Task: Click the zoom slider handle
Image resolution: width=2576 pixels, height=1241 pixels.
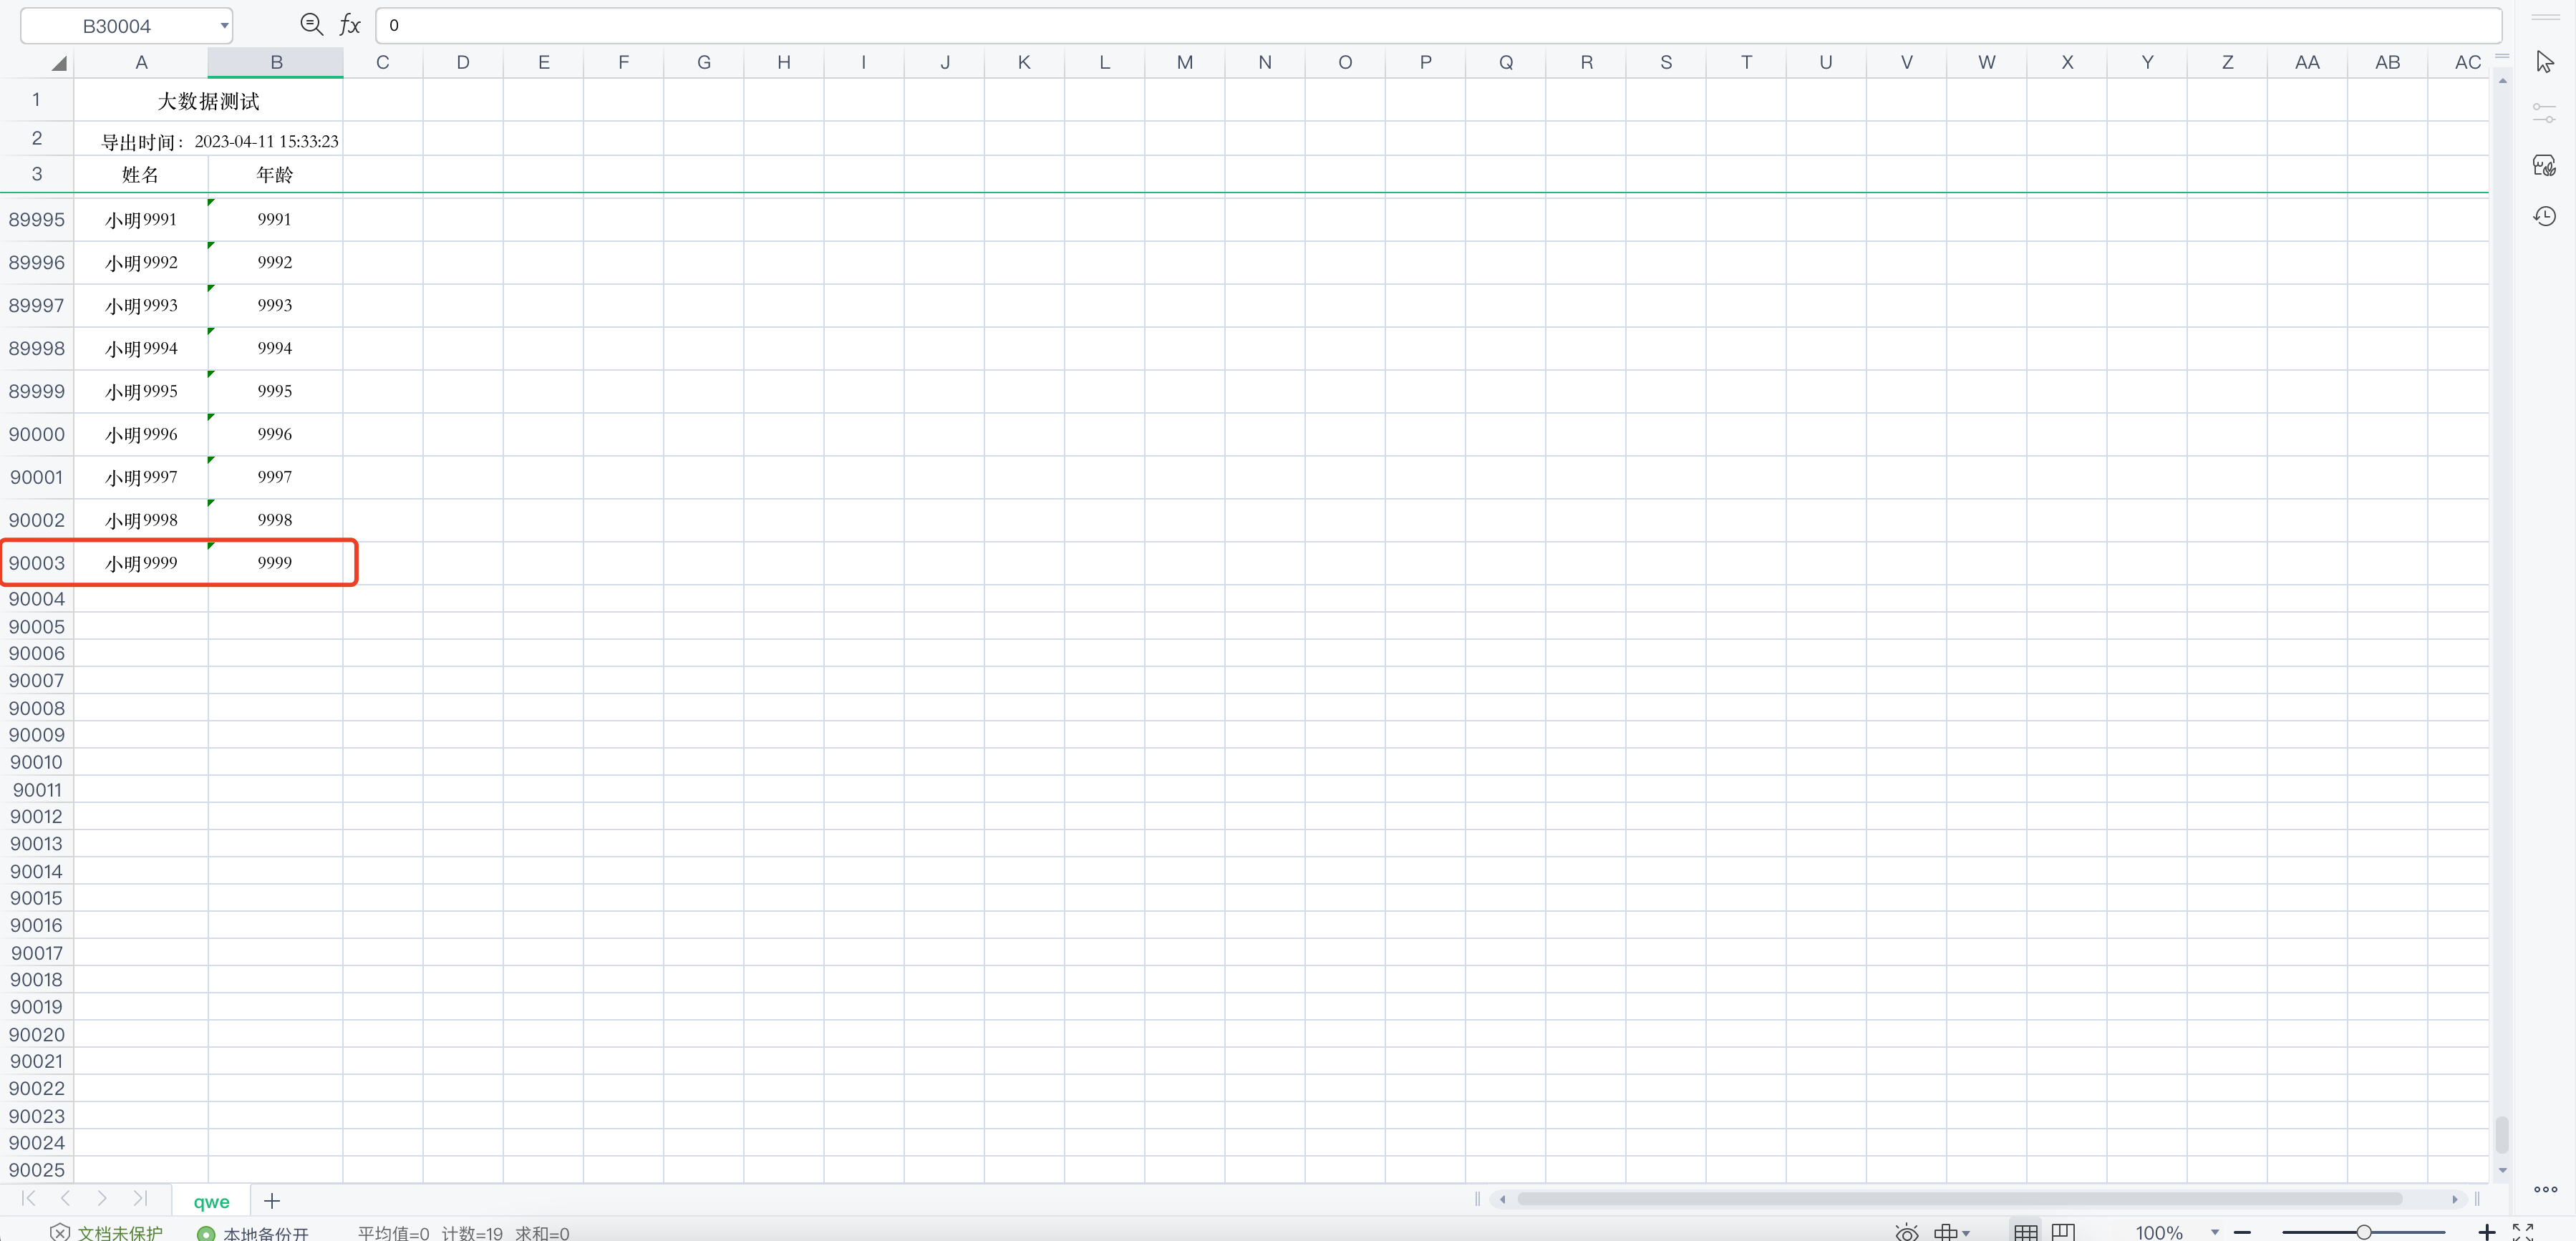Action: [x=2364, y=1232]
